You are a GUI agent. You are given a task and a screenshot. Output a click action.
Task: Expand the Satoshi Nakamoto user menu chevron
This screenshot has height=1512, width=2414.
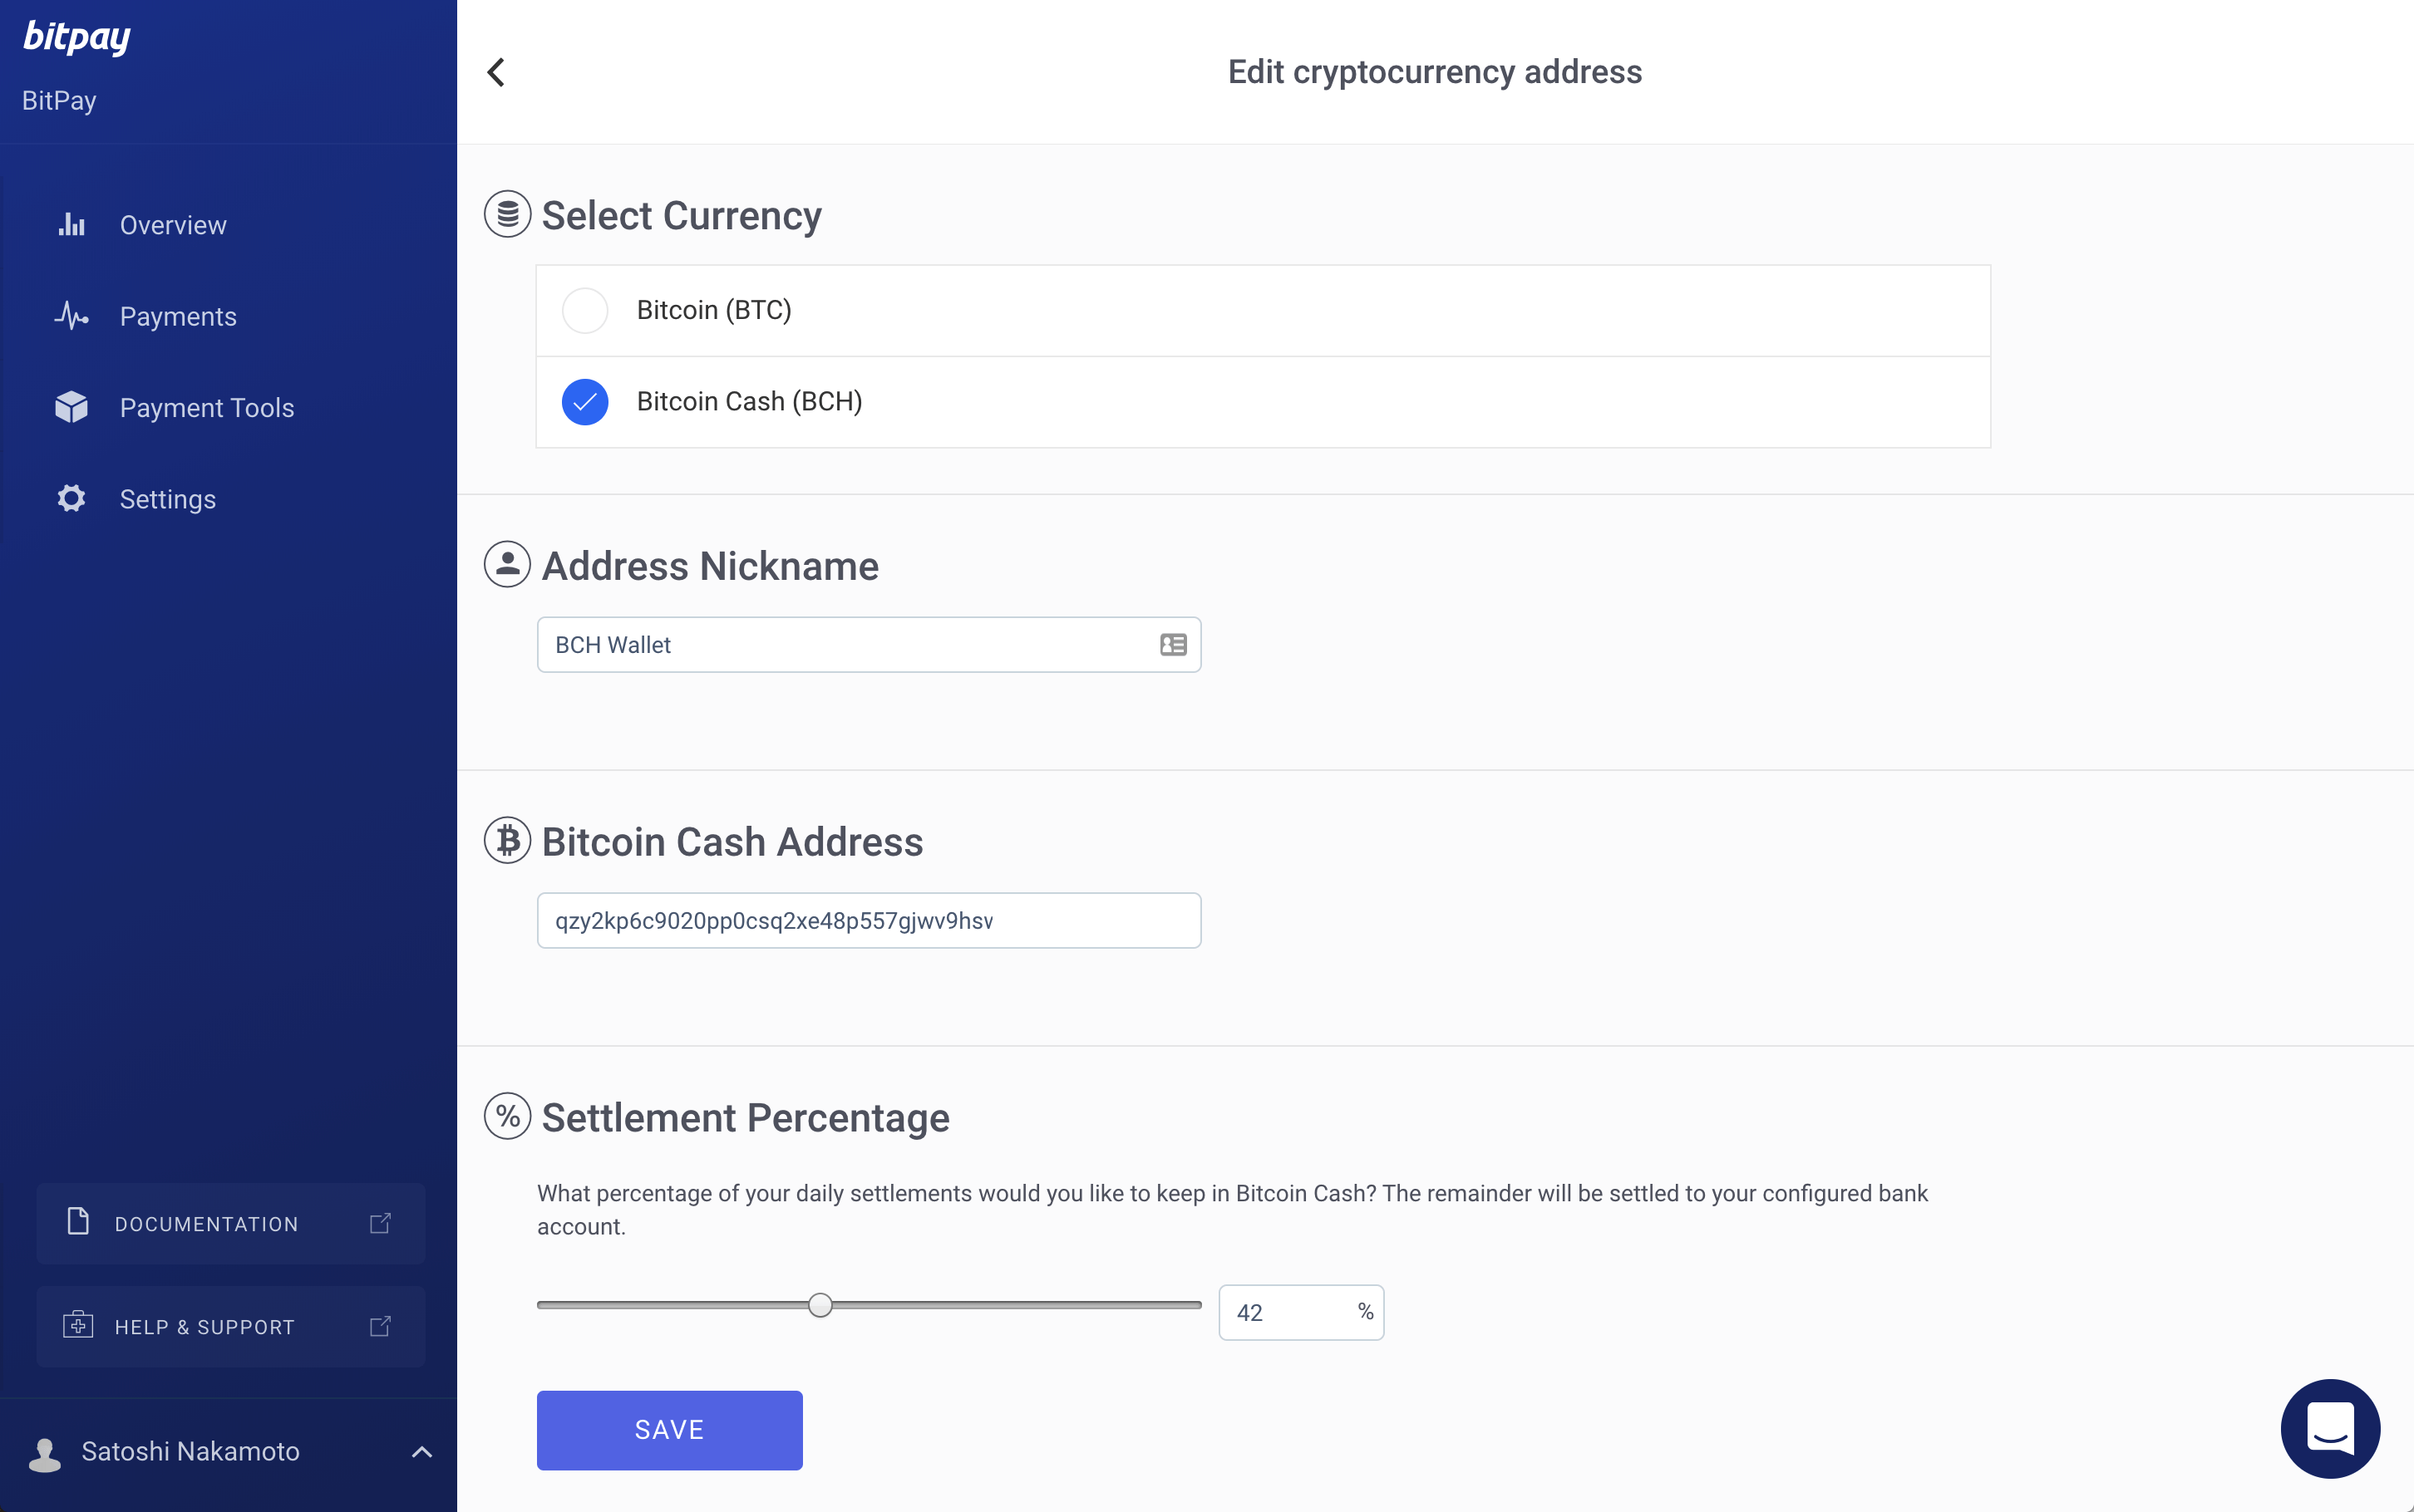[x=422, y=1451]
